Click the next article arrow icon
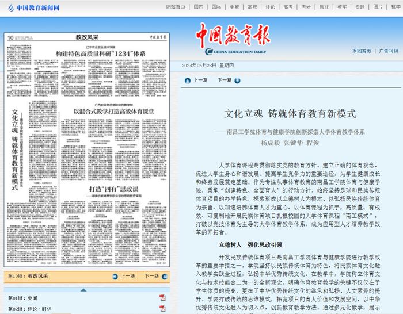The image size is (403, 314). tap(237, 81)
